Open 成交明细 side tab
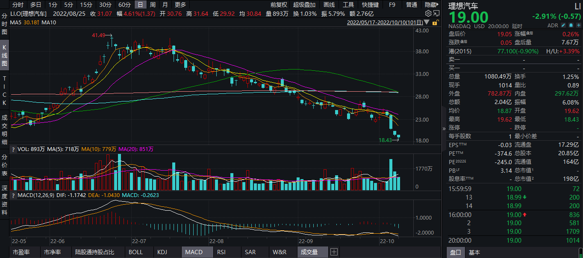 [x=4, y=130]
